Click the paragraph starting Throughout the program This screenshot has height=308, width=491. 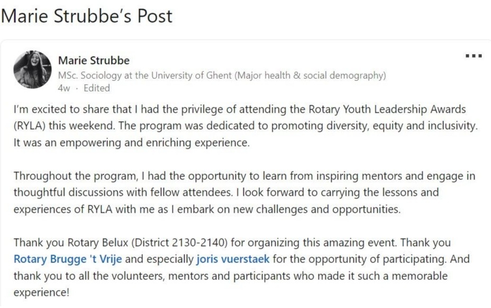tap(244, 193)
